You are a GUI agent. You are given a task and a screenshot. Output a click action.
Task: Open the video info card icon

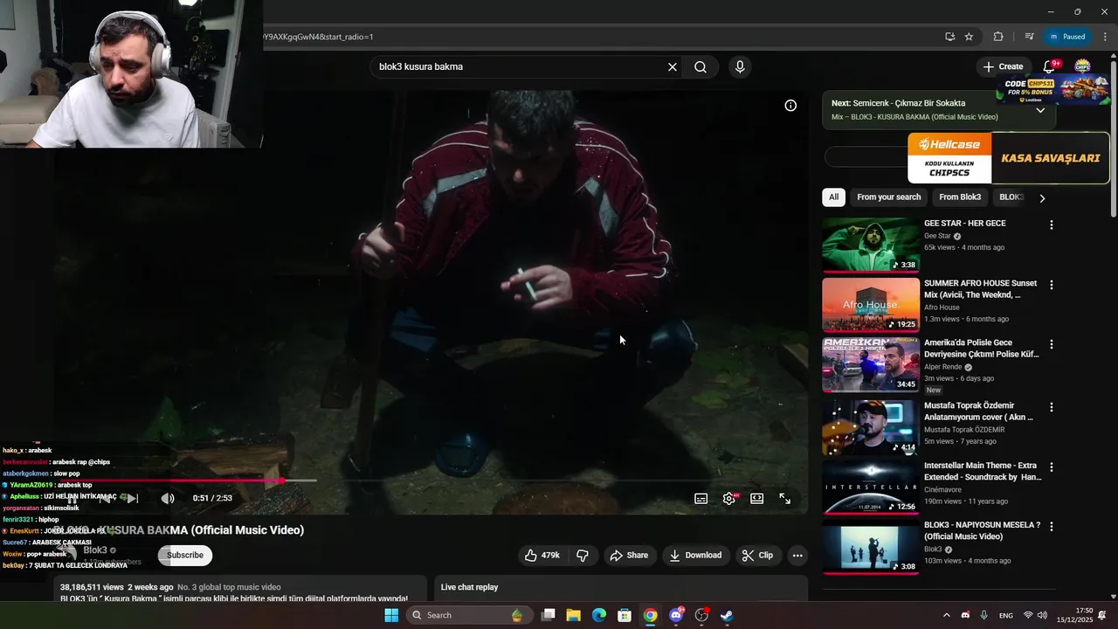(790, 106)
